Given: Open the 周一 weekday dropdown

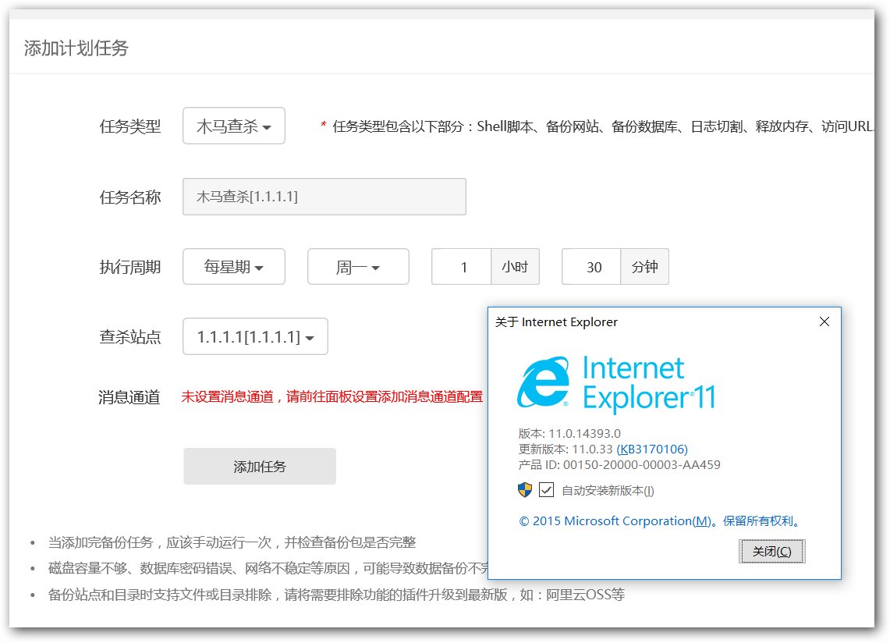Looking at the screenshot, I should click(358, 267).
